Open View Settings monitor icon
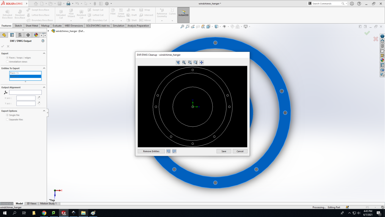This screenshot has height=217, width=385. coord(246,26)
